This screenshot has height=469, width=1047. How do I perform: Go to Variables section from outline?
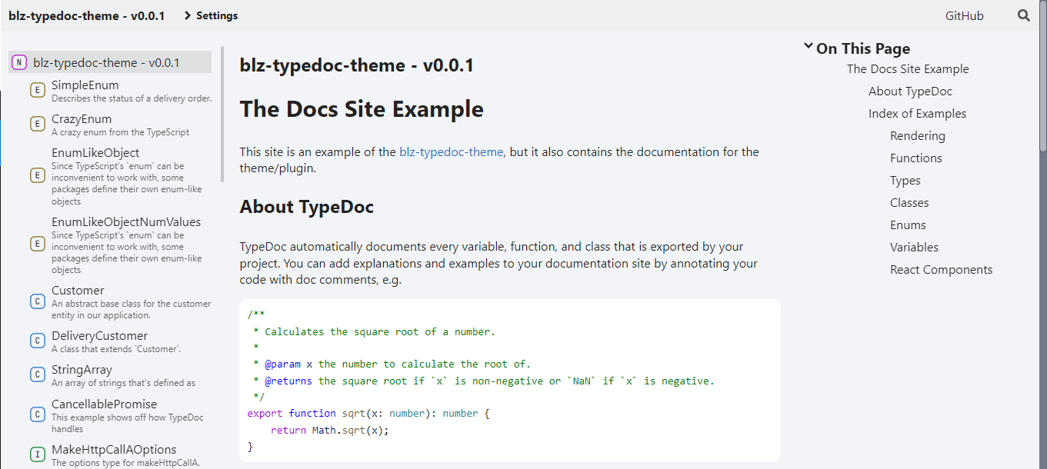[x=914, y=247]
